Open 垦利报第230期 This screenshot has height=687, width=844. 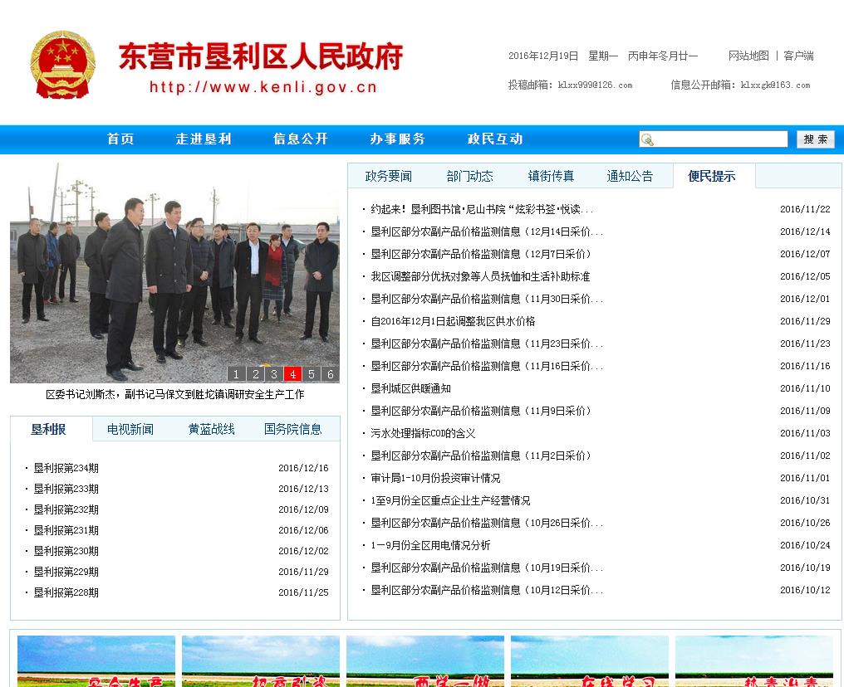click(66, 551)
